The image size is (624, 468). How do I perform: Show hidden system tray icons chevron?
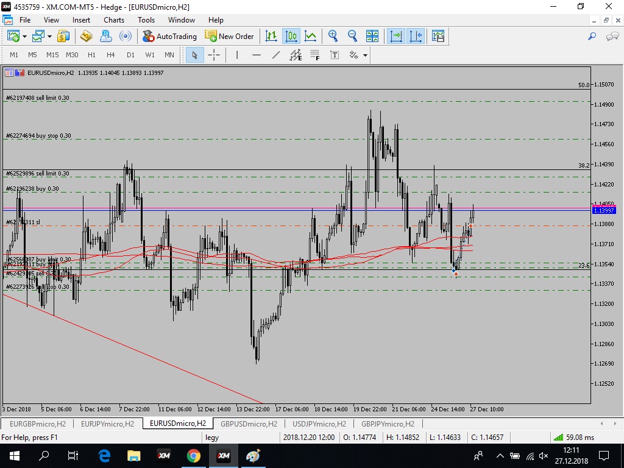click(x=500, y=456)
